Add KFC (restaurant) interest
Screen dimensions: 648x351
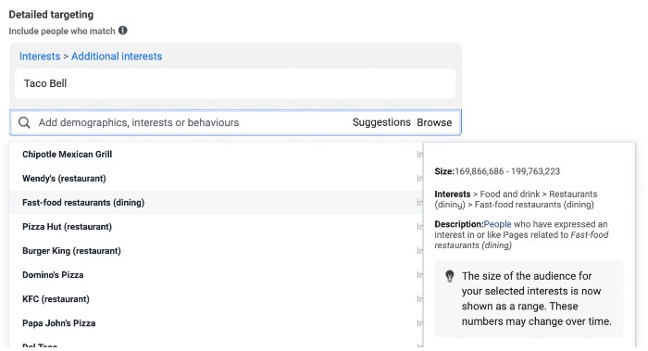(216, 299)
